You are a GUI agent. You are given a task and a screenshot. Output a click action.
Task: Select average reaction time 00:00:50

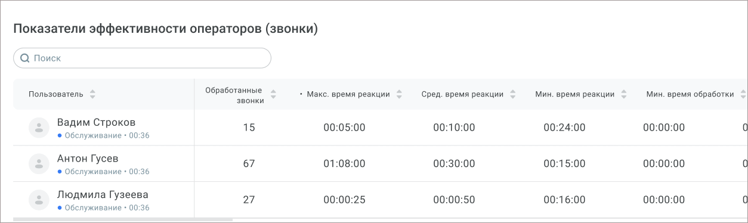pyautogui.click(x=454, y=200)
